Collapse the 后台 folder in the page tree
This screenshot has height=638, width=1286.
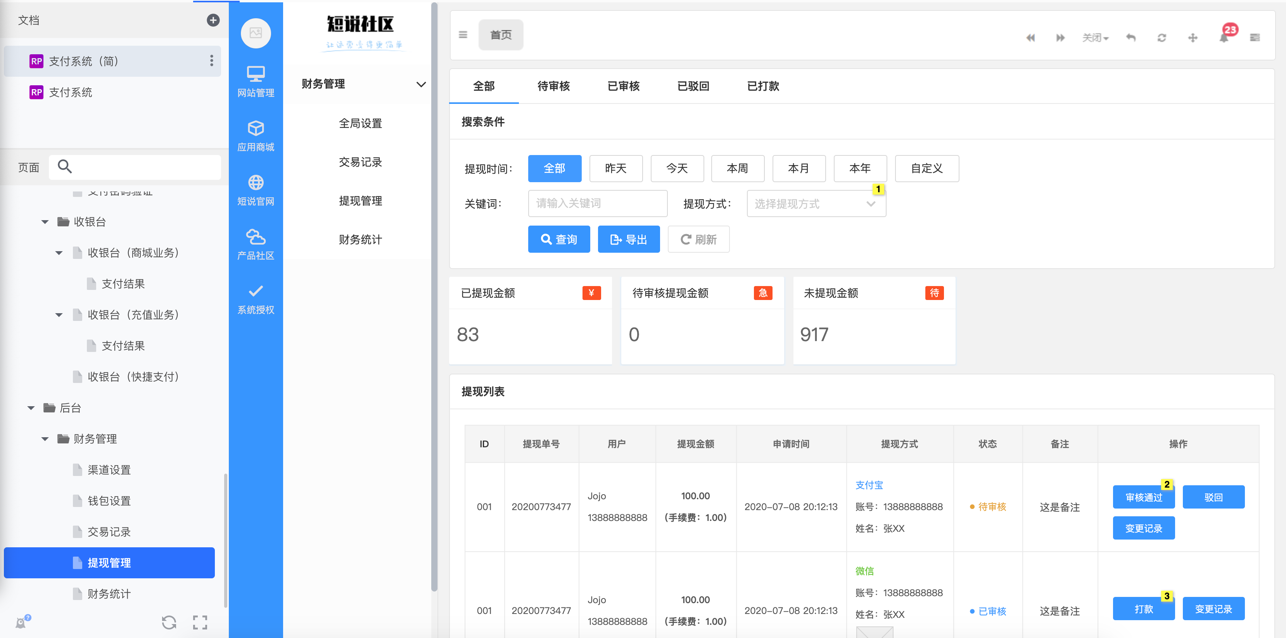click(31, 408)
